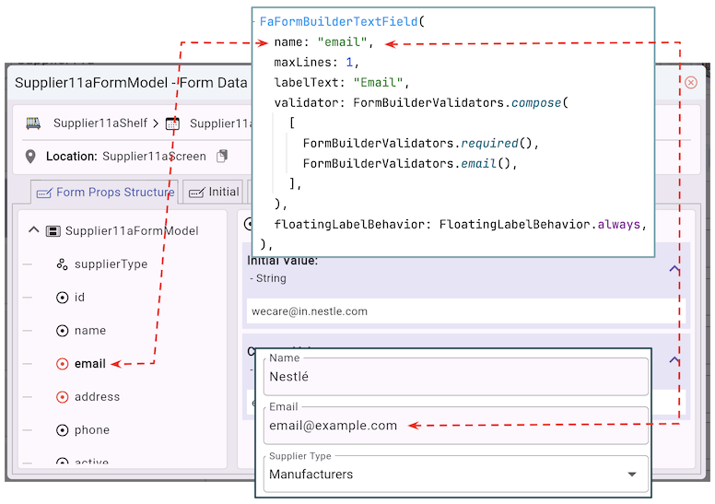Click the calendar icon in breadcrumb
This screenshot has height=504, width=715.
172,123
